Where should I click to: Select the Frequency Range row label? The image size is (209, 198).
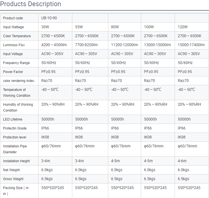pos(16,63)
